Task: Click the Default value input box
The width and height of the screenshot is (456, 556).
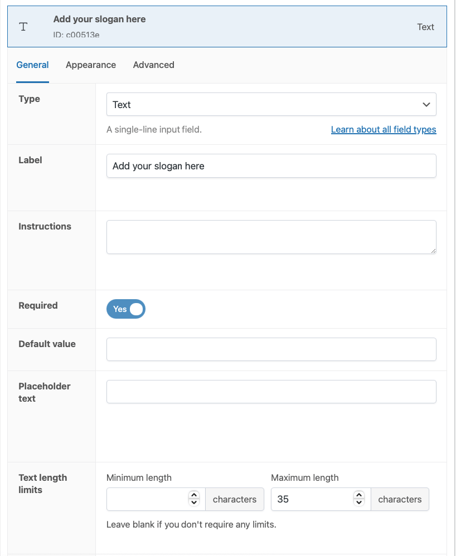Action: pos(271,349)
